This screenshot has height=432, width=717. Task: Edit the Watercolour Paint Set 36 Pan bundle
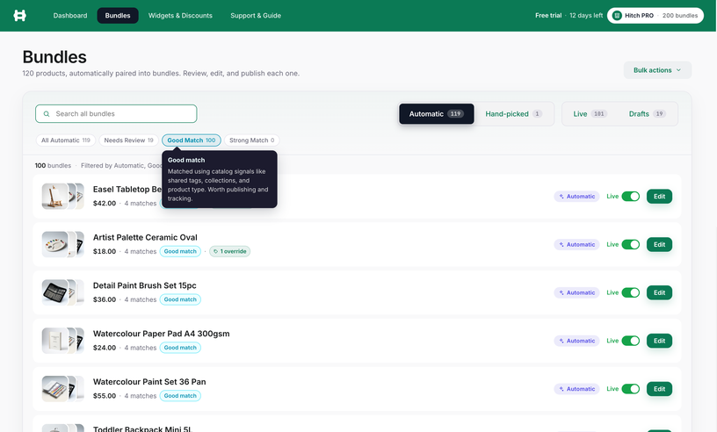click(659, 389)
